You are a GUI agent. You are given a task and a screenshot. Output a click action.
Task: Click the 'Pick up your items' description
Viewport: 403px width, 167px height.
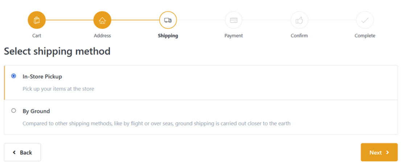click(58, 89)
